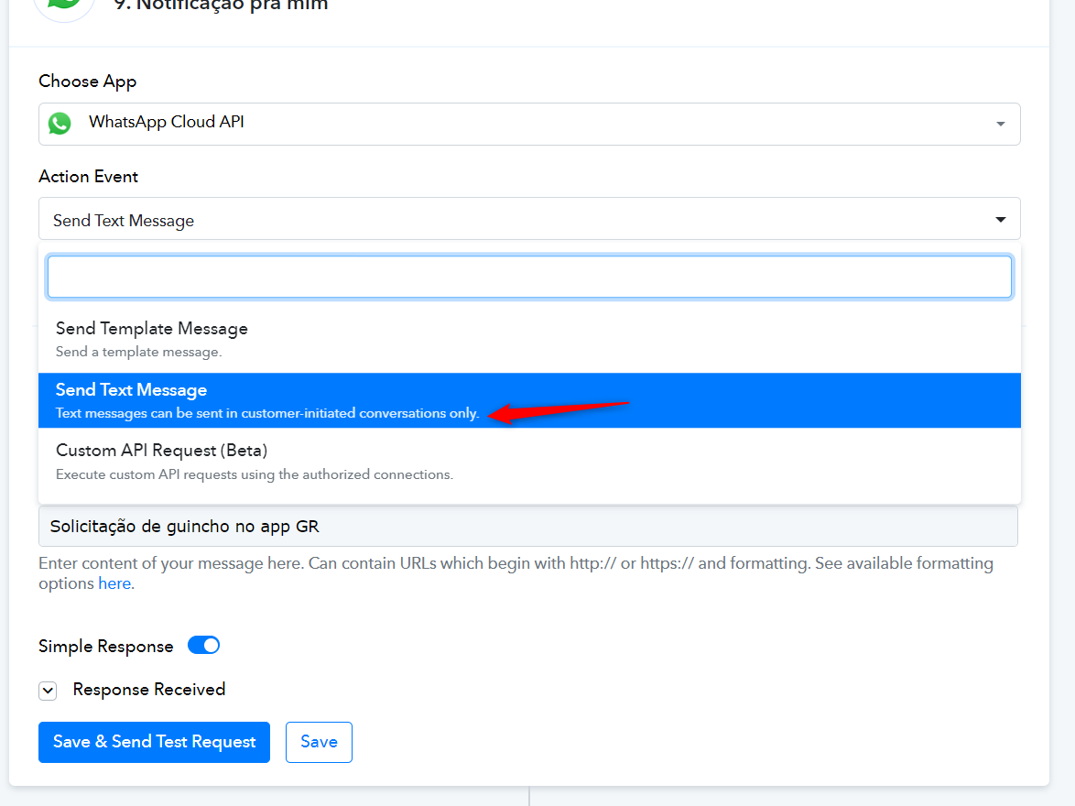Select Send Text Message option
This screenshot has height=806, width=1075.
529,400
